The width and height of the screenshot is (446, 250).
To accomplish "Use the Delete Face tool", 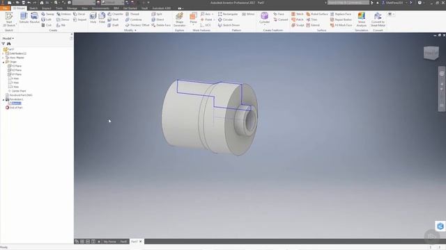I will click(161, 25).
